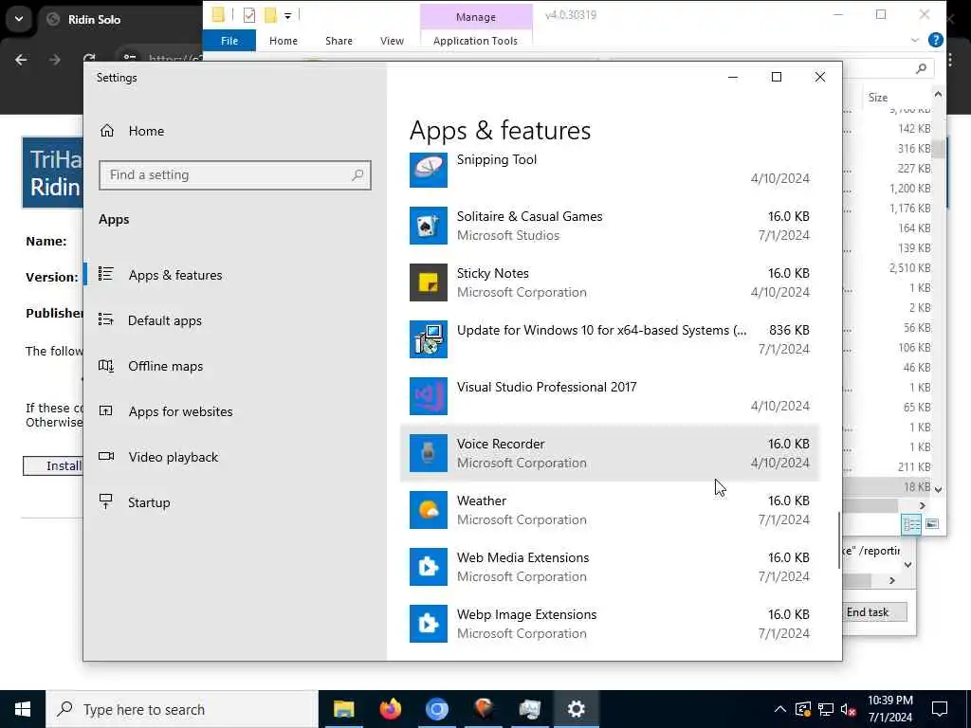This screenshot has height=728, width=971.
Task: Click the search magnifier in Find a setting
Action: pos(357,175)
